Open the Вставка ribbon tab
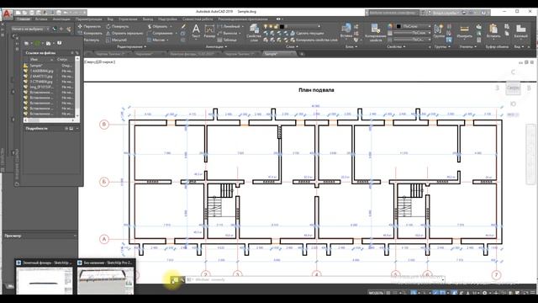 41,19
